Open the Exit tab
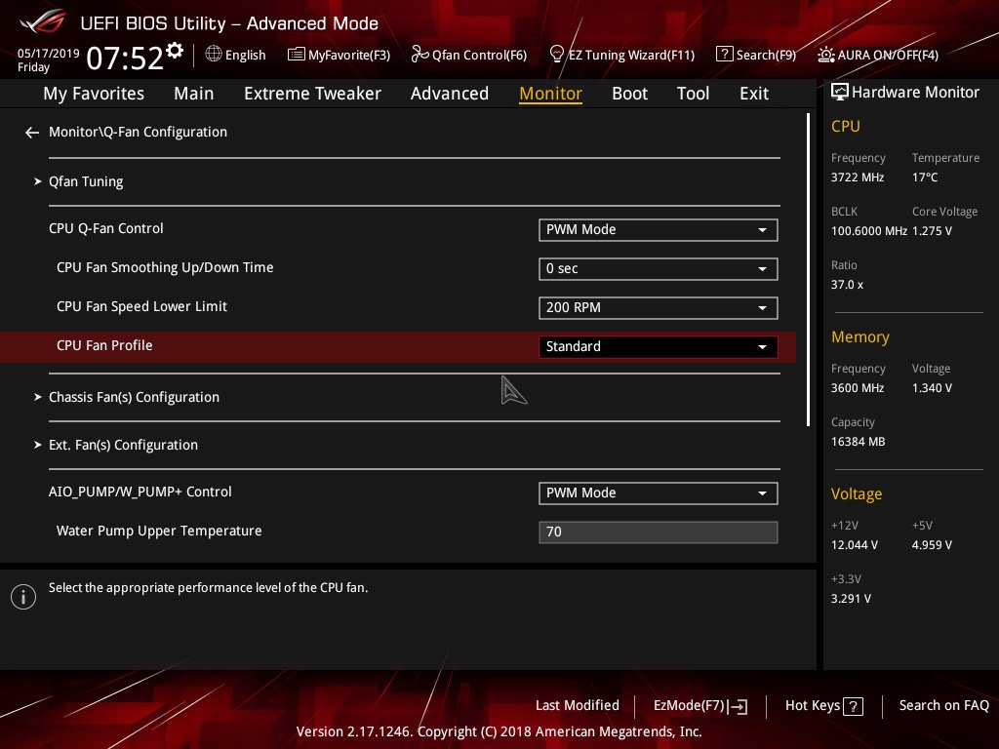 pos(754,94)
